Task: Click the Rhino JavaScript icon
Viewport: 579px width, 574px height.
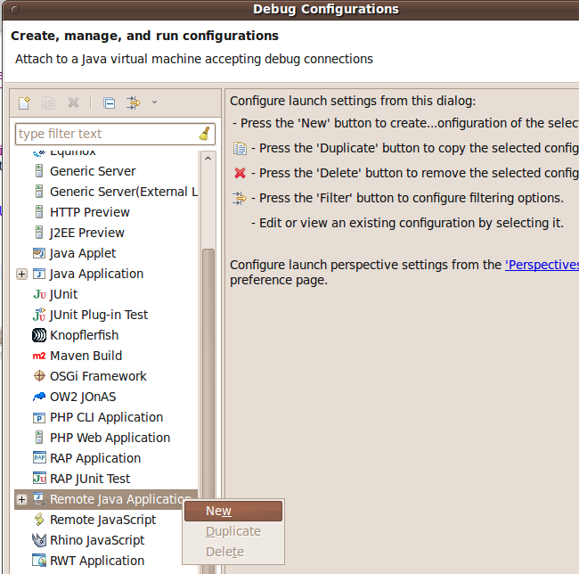Action: (39, 540)
